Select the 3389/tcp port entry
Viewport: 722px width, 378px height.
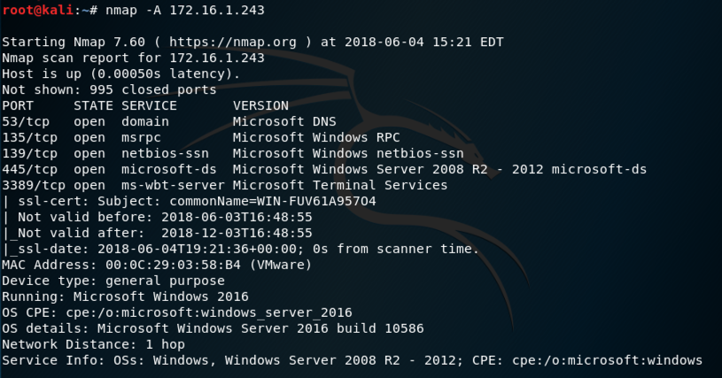pyautogui.click(x=31, y=185)
